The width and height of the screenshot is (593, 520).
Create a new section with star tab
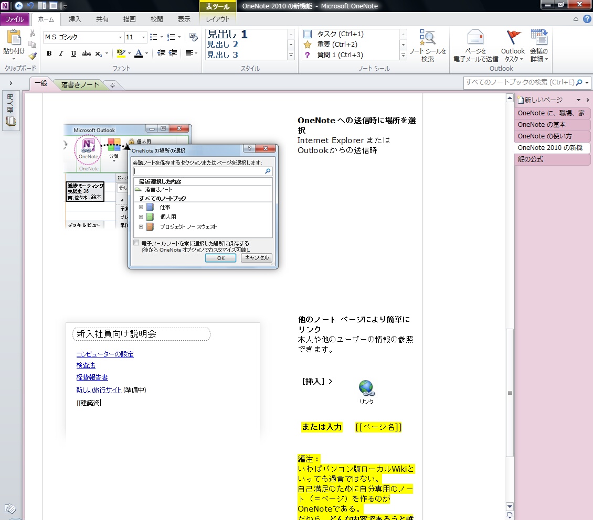point(112,85)
